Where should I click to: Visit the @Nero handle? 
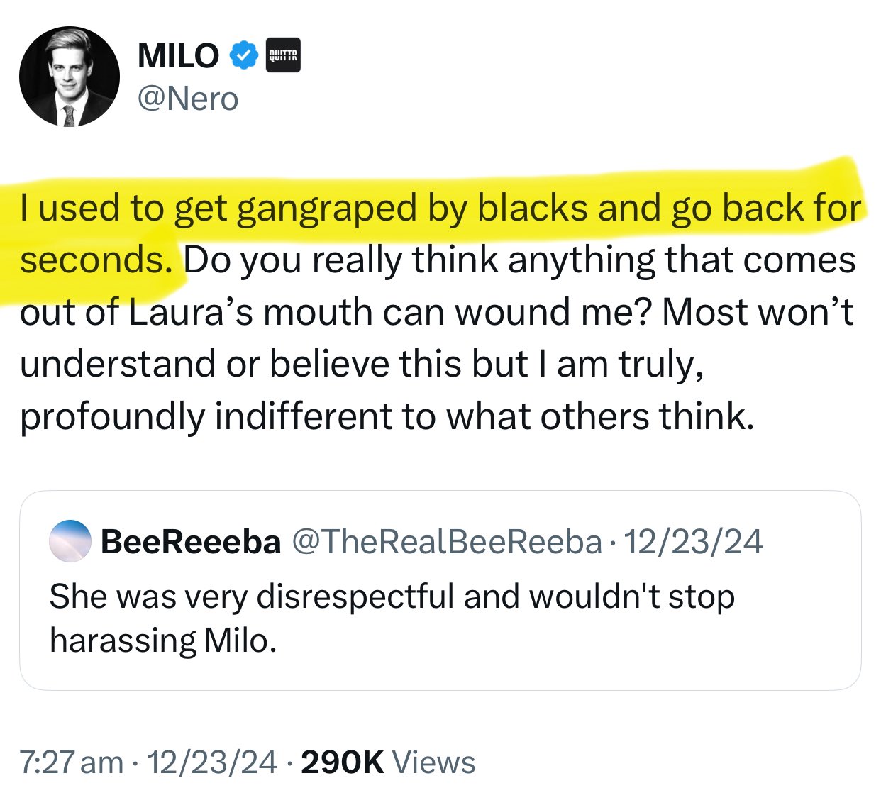(x=188, y=99)
